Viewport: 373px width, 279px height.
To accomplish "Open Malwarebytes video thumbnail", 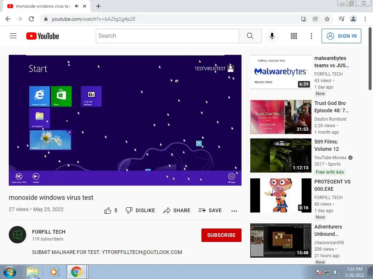I will [281, 72].
